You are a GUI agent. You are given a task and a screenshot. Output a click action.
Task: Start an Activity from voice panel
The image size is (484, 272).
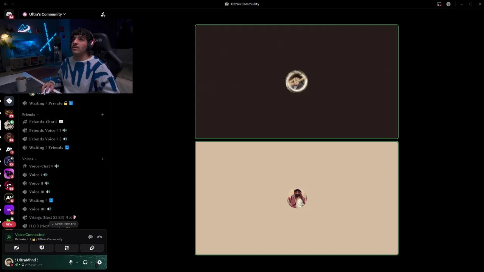tap(67, 248)
